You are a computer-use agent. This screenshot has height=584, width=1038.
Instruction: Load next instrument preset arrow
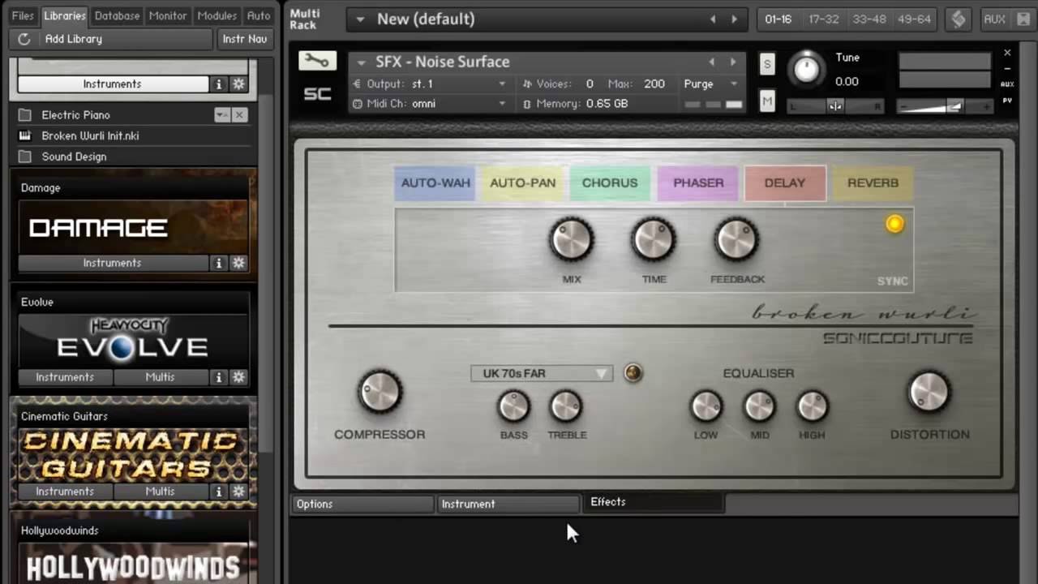point(733,62)
